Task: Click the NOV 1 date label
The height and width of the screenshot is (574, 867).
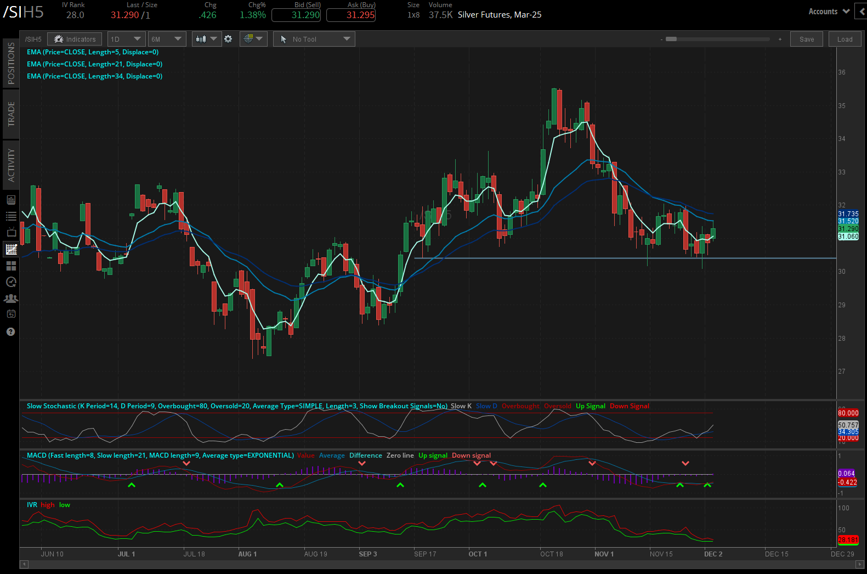Action: click(604, 554)
